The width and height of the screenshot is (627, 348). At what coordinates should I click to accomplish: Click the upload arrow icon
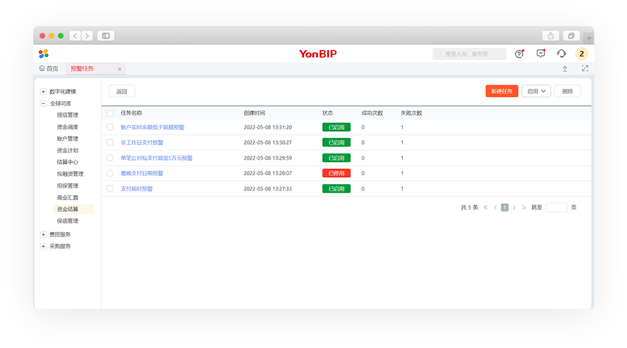pyautogui.click(x=565, y=68)
